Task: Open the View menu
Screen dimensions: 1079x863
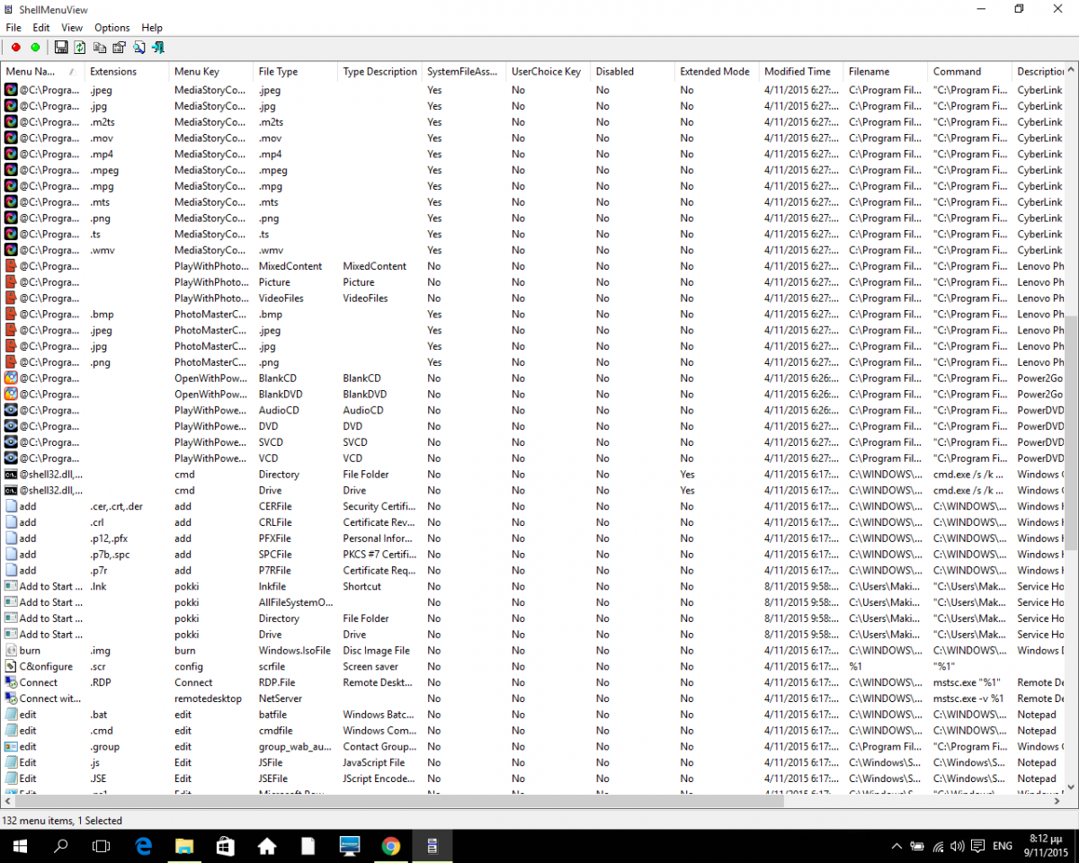Action: pos(72,28)
